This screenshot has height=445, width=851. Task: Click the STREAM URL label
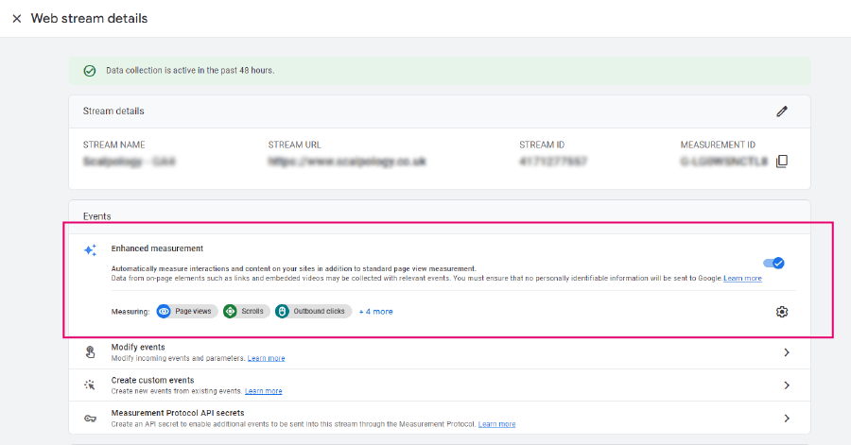click(294, 145)
